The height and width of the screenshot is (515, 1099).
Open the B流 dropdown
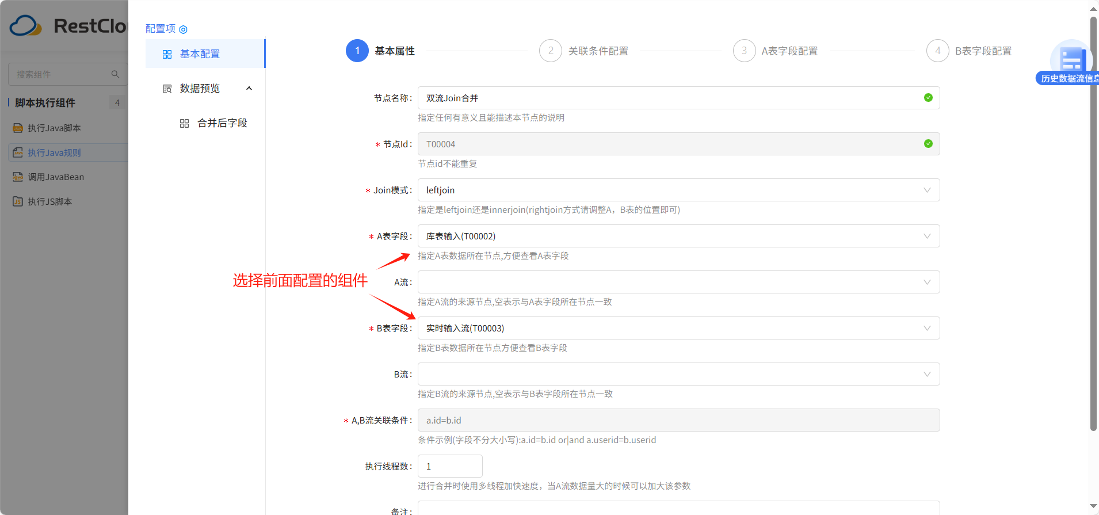679,374
